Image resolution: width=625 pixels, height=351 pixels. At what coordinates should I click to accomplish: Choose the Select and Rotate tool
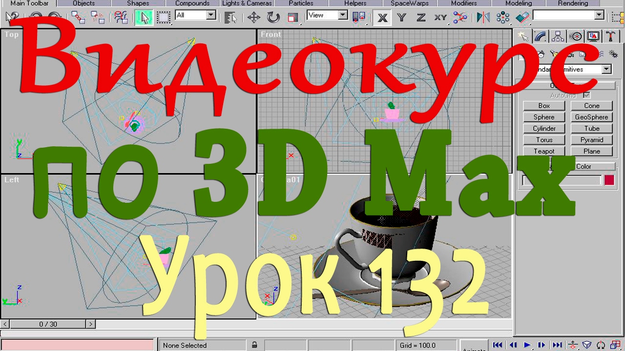click(x=273, y=18)
